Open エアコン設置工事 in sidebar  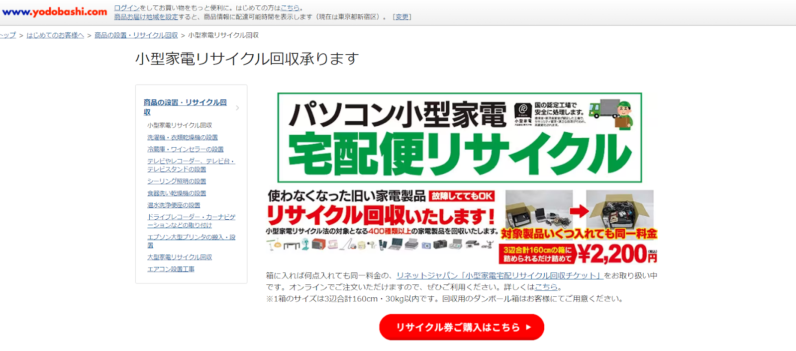[171, 269]
